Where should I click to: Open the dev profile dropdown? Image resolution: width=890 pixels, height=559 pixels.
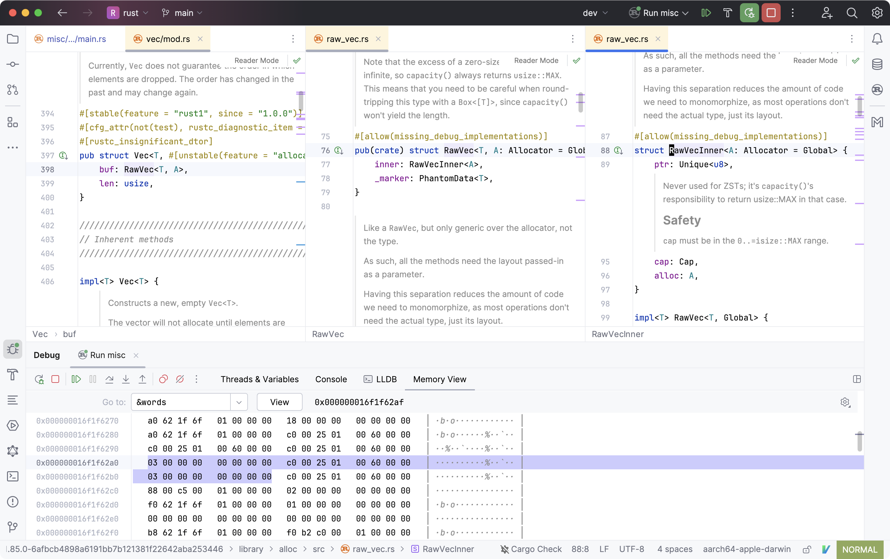(595, 13)
